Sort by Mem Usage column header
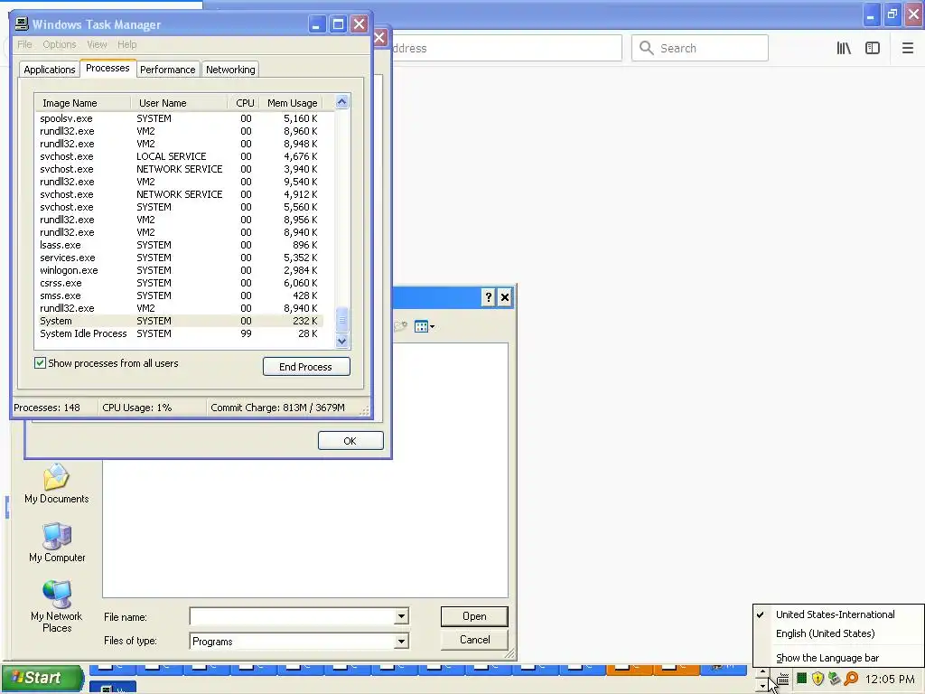The image size is (925, 694). click(292, 103)
